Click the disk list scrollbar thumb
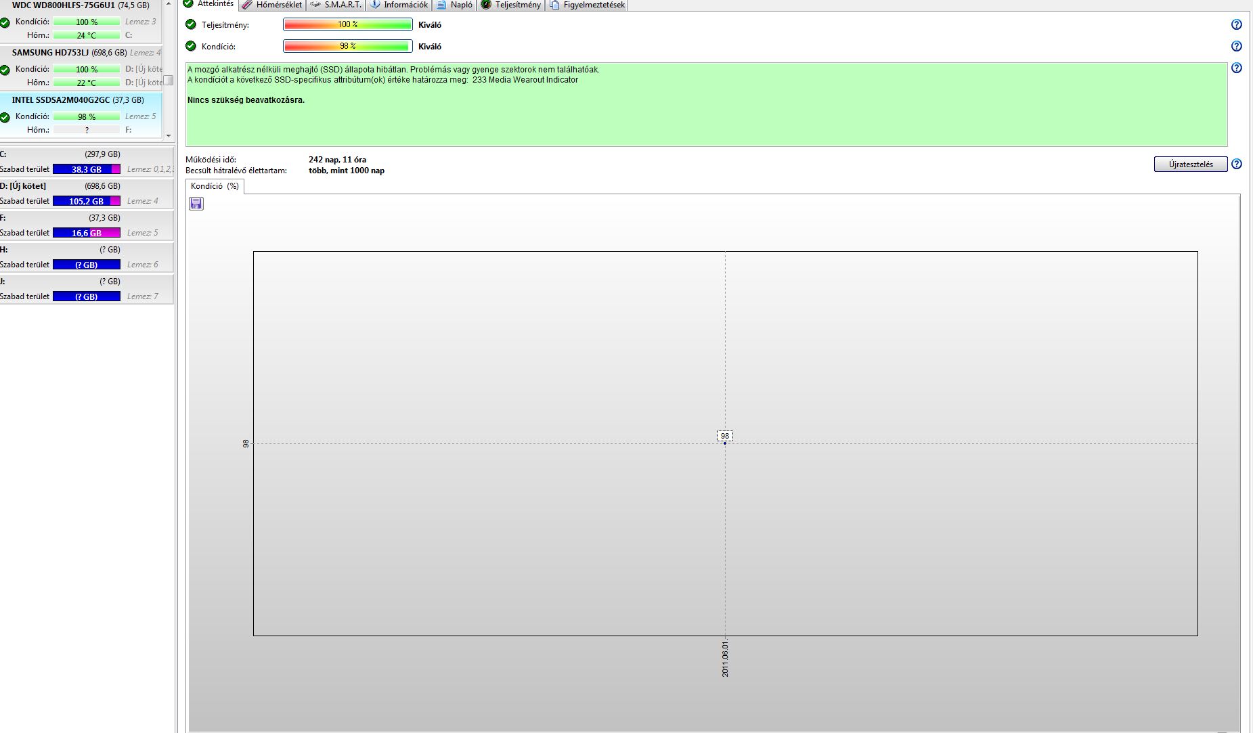 tap(169, 80)
